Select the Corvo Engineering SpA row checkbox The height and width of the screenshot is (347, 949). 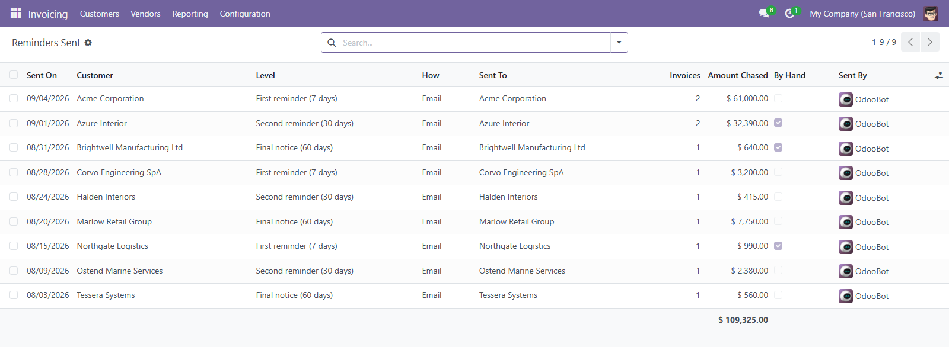[14, 172]
